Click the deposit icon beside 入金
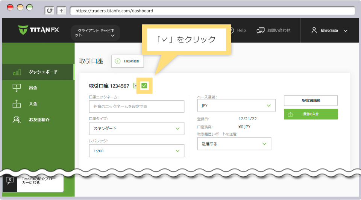 click(17, 104)
